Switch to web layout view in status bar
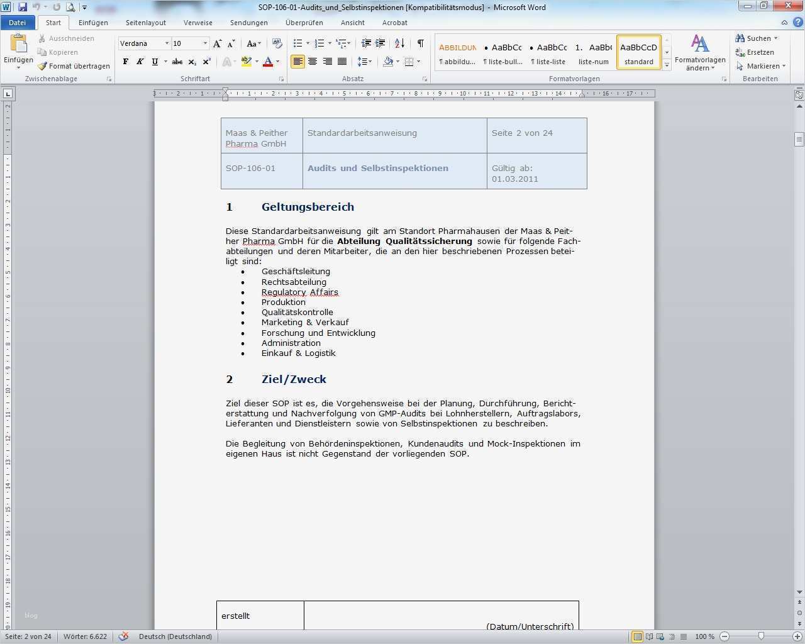Image resolution: width=805 pixels, height=644 pixels. [x=661, y=636]
